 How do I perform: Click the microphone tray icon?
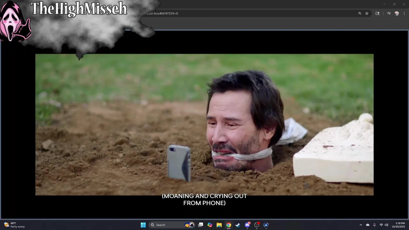(374, 225)
